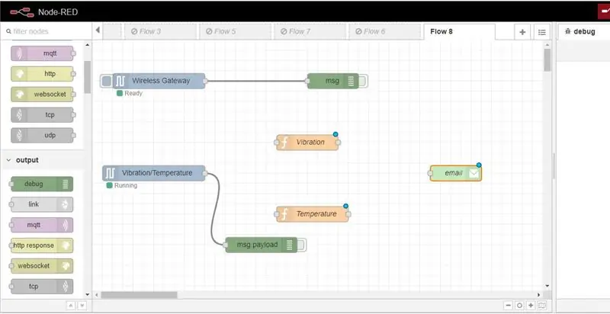This screenshot has height=314, width=610.
Task: Select the msg debug node
Action: [x=333, y=81]
